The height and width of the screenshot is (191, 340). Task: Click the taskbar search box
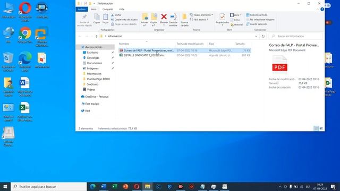tap(48, 186)
